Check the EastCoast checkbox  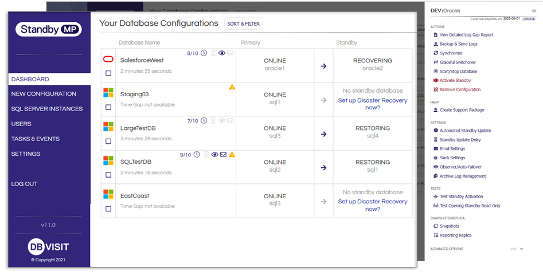108,209
